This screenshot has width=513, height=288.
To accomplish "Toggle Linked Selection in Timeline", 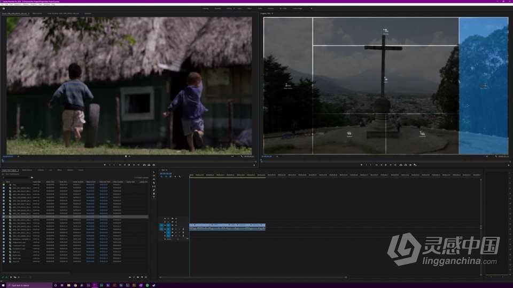I will (x=170, y=177).
